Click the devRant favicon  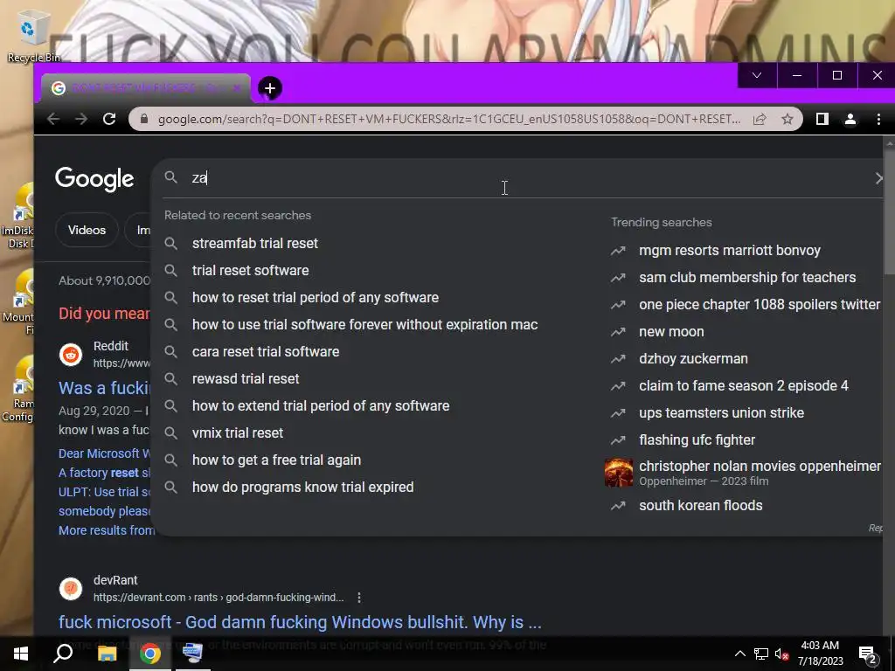(71, 588)
